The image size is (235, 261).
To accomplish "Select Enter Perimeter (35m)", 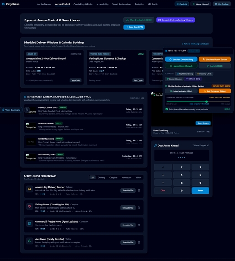I will (x=181, y=91).
